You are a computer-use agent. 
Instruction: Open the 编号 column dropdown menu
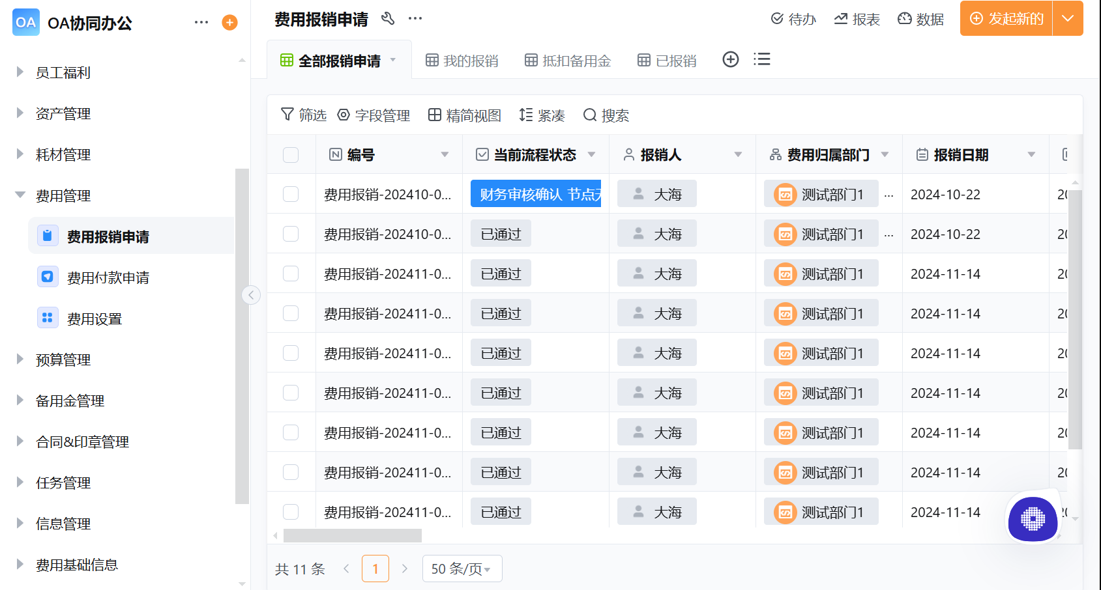(445, 154)
